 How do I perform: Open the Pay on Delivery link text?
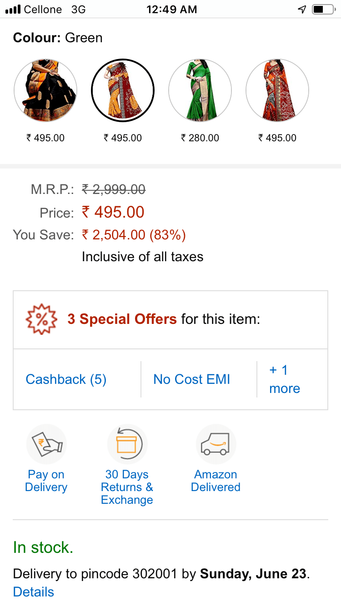pyautogui.click(x=46, y=481)
